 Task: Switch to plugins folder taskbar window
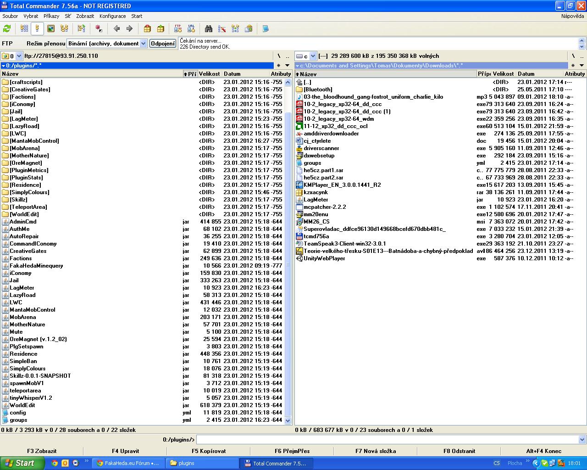[x=202, y=463]
